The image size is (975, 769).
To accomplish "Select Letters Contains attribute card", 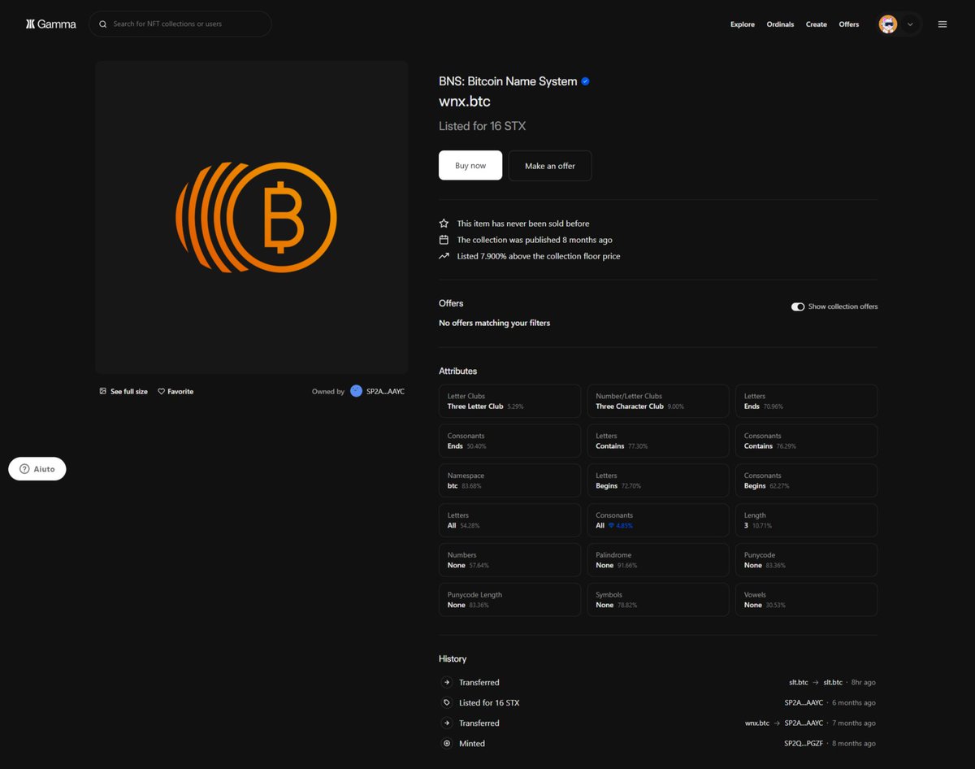I will (658, 441).
